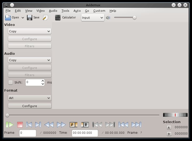Click the Selection B: button

click(x=169, y=134)
